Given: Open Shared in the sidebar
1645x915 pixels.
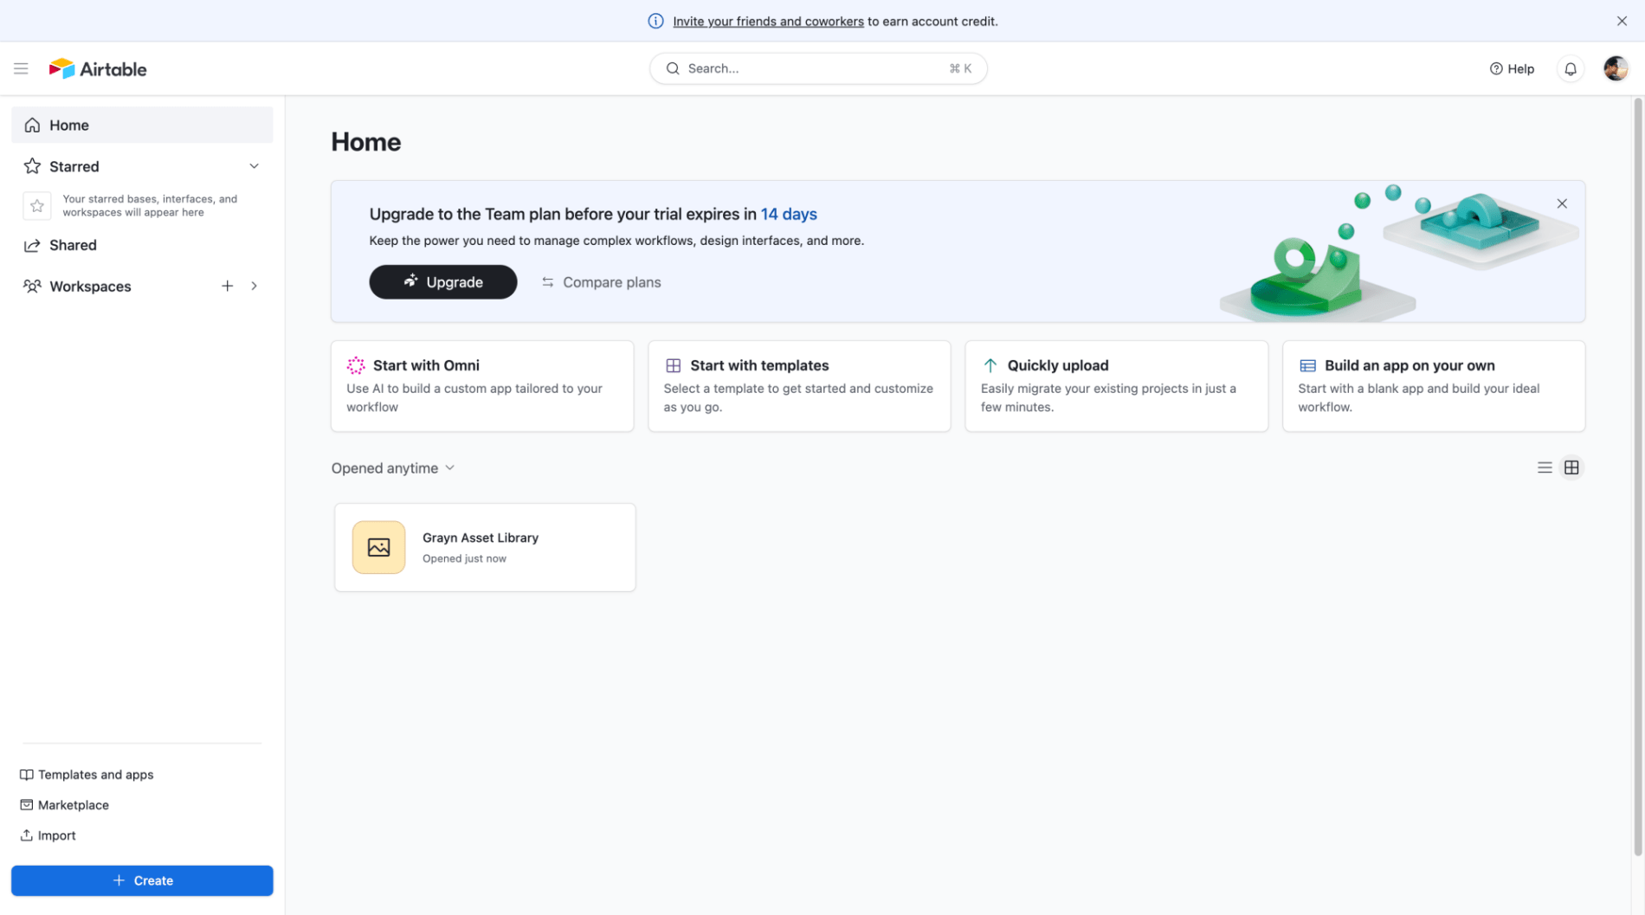Looking at the screenshot, I should (142, 245).
